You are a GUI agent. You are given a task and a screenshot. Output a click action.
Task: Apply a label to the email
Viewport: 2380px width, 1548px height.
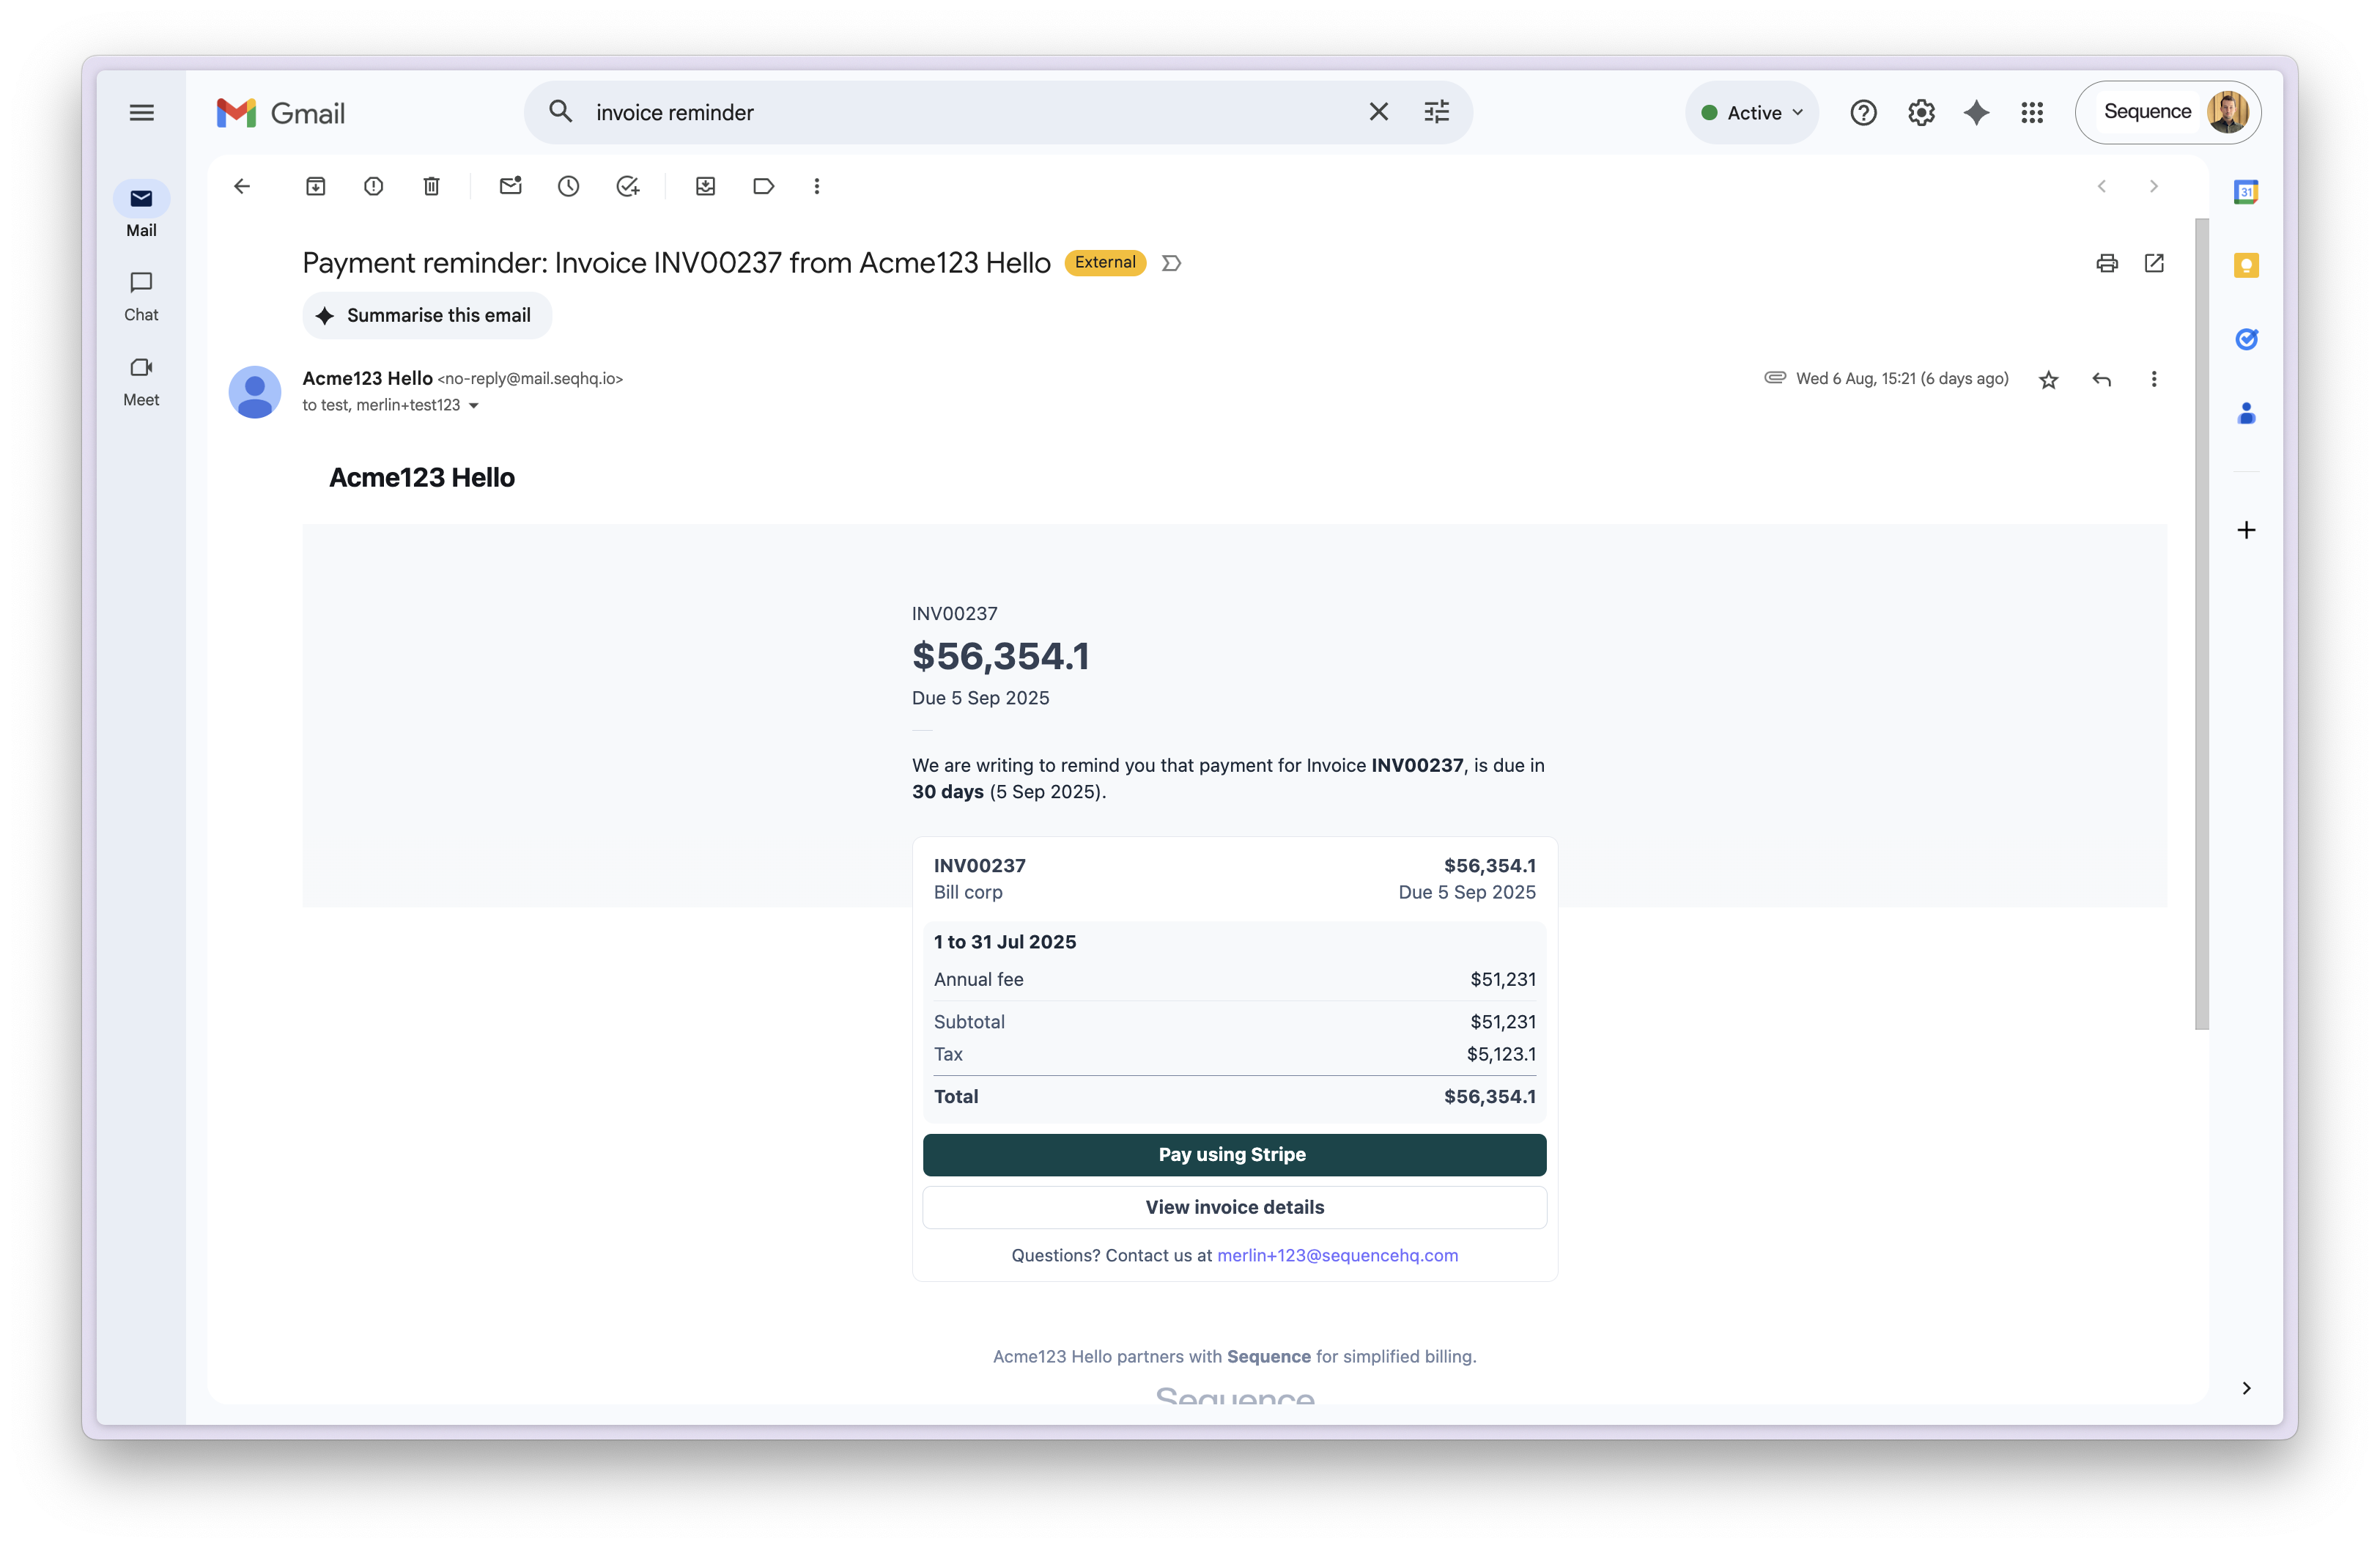pos(763,186)
